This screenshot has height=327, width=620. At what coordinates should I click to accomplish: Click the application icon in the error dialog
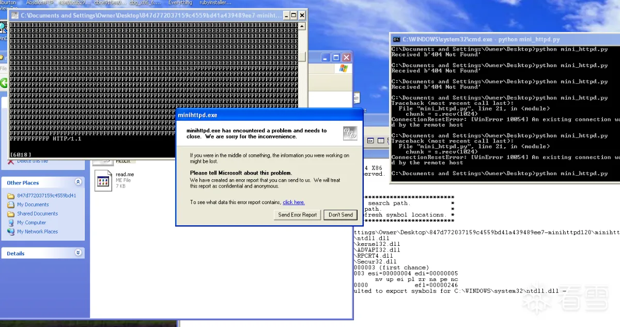point(350,133)
